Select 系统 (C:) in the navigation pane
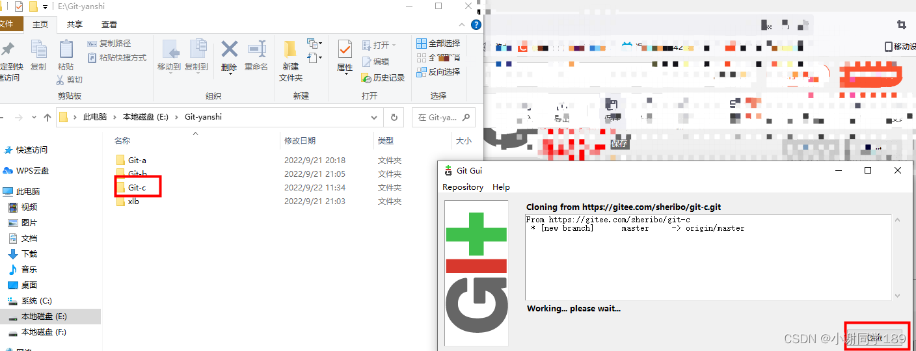This screenshot has height=351, width=916. (30, 301)
